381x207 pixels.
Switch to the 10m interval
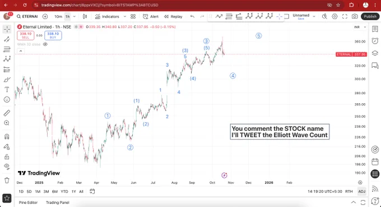pos(58,16)
